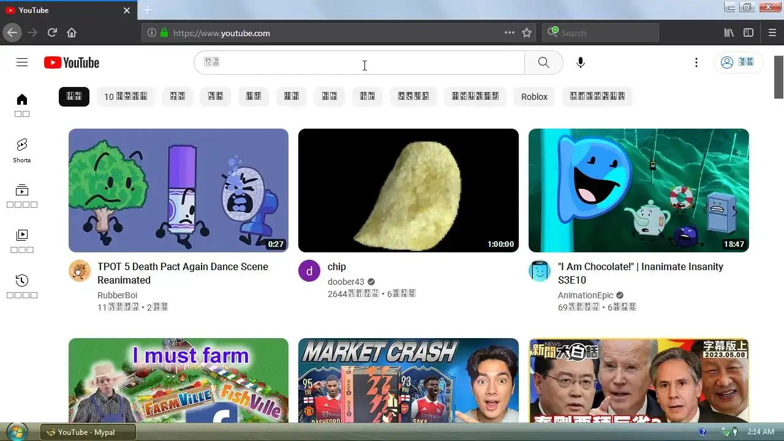Start voice search with microphone icon
This screenshot has height=441, width=784.
tap(581, 62)
